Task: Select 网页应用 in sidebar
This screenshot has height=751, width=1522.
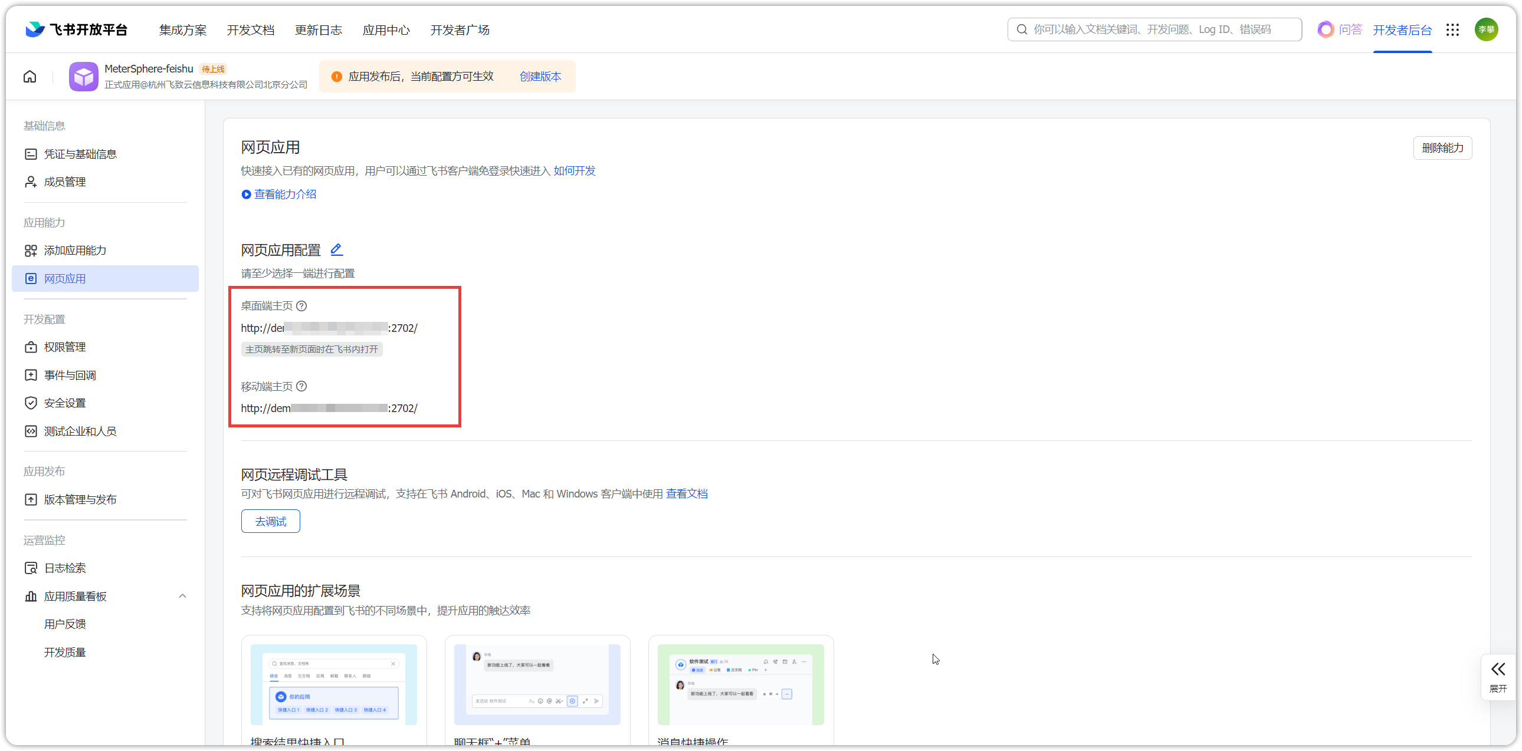Action: point(105,279)
